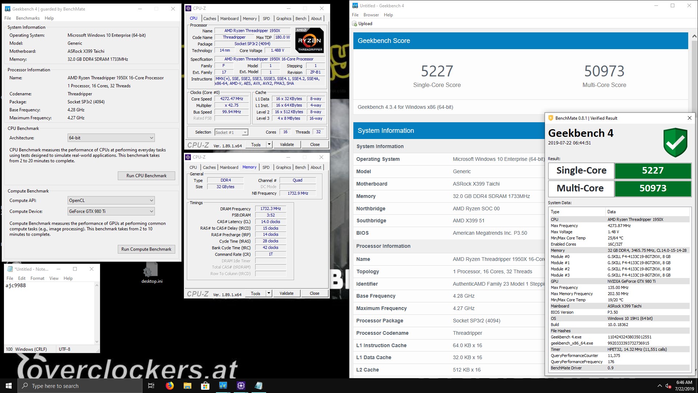Click the Windows Start button
698x393 pixels.
tap(9, 386)
